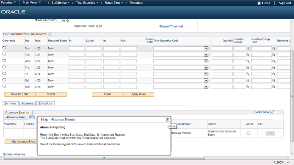Viewport: 294px width, 165px height.
Task: Click the Timesheet breadcrumb
Action: 136,3
